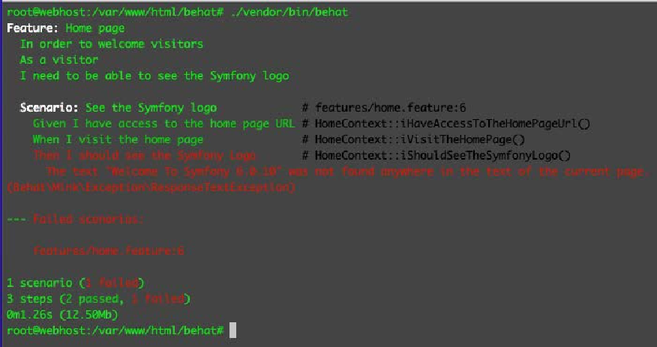Click the 0m1.26s (12.50Mb) timing line
Image resolution: width=657 pixels, height=347 pixels.
pyautogui.click(x=62, y=314)
